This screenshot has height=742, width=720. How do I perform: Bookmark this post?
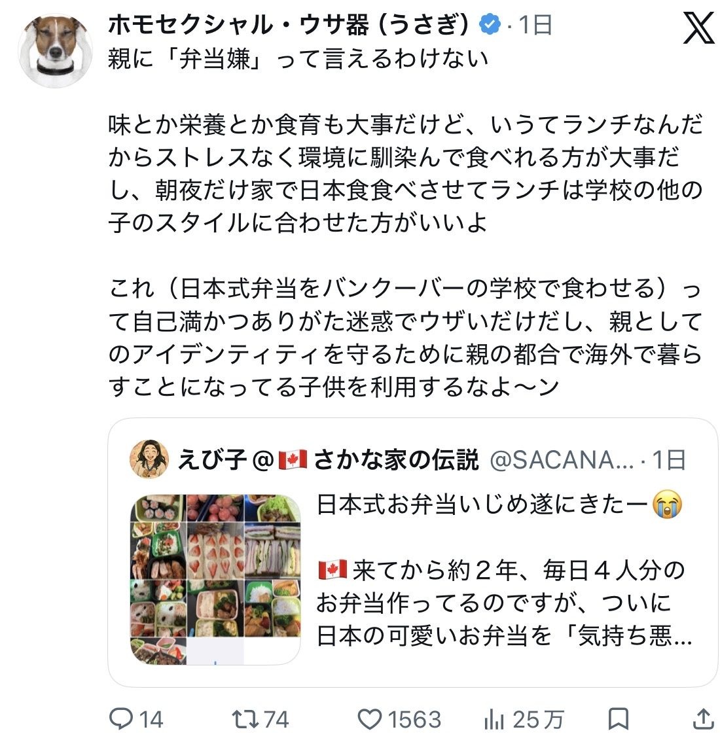(x=618, y=719)
